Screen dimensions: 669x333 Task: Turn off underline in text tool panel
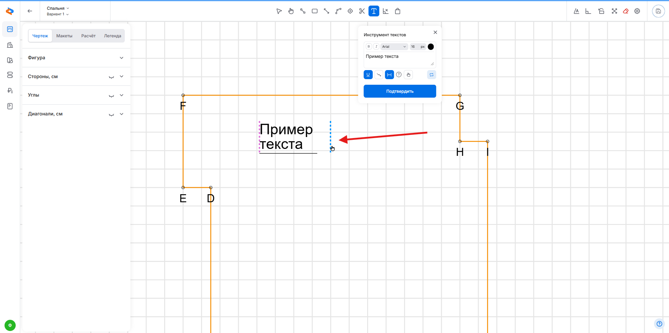(368, 75)
